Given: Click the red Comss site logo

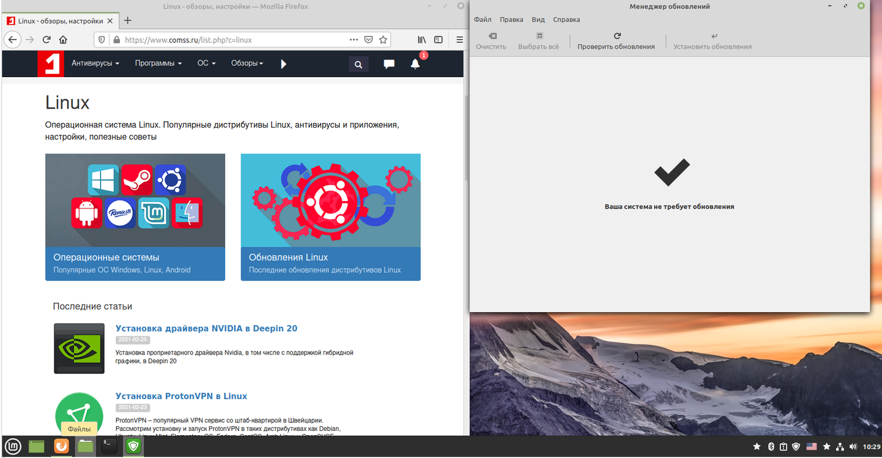Looking at the screenshot, I should coord(51,63).
